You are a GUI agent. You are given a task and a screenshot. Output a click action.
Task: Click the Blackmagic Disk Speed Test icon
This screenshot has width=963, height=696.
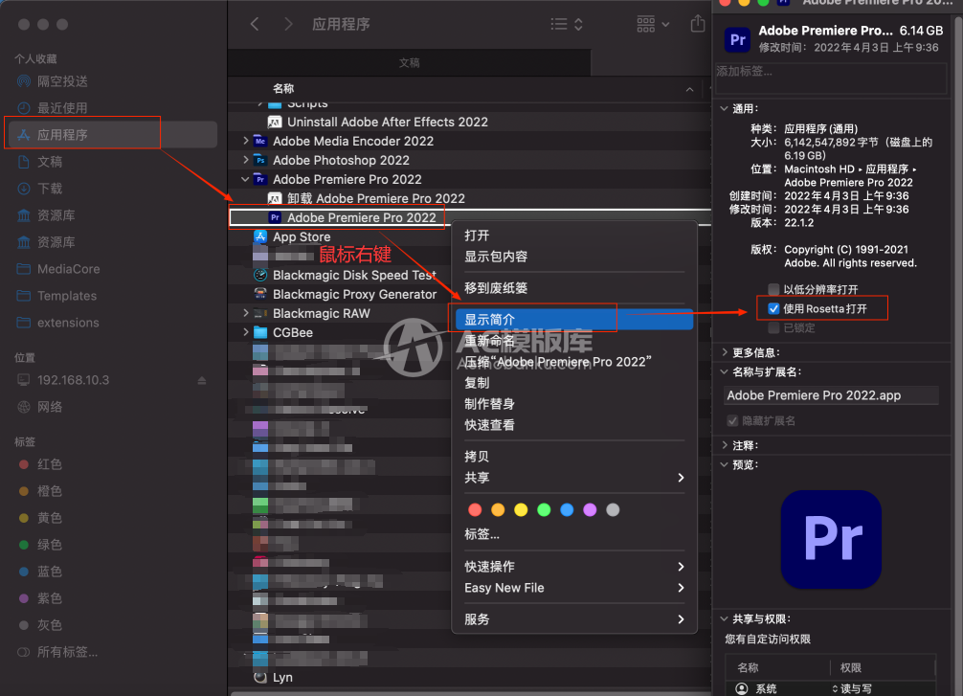pyautogui.click(x=260, y=275)
